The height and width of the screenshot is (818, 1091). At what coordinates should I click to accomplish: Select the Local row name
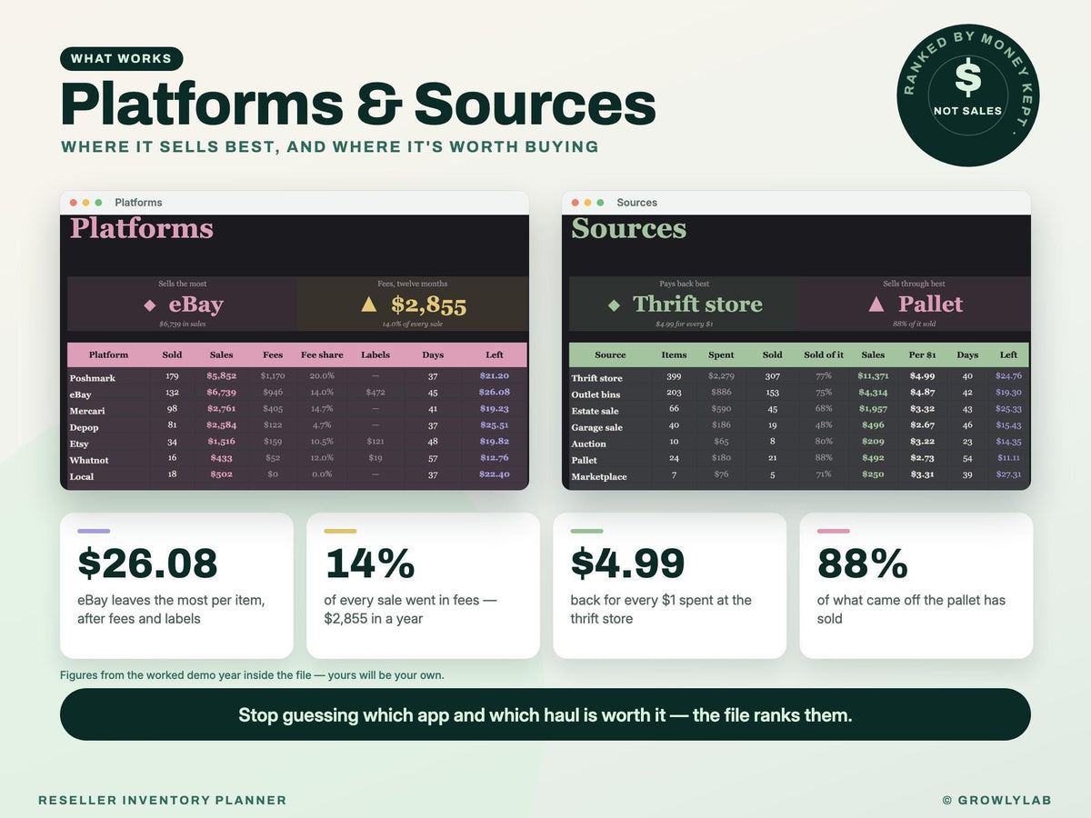(82, 476)
